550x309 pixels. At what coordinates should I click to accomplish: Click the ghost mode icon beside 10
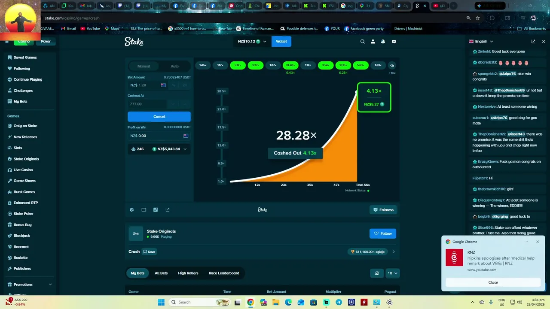coord(377,273)
